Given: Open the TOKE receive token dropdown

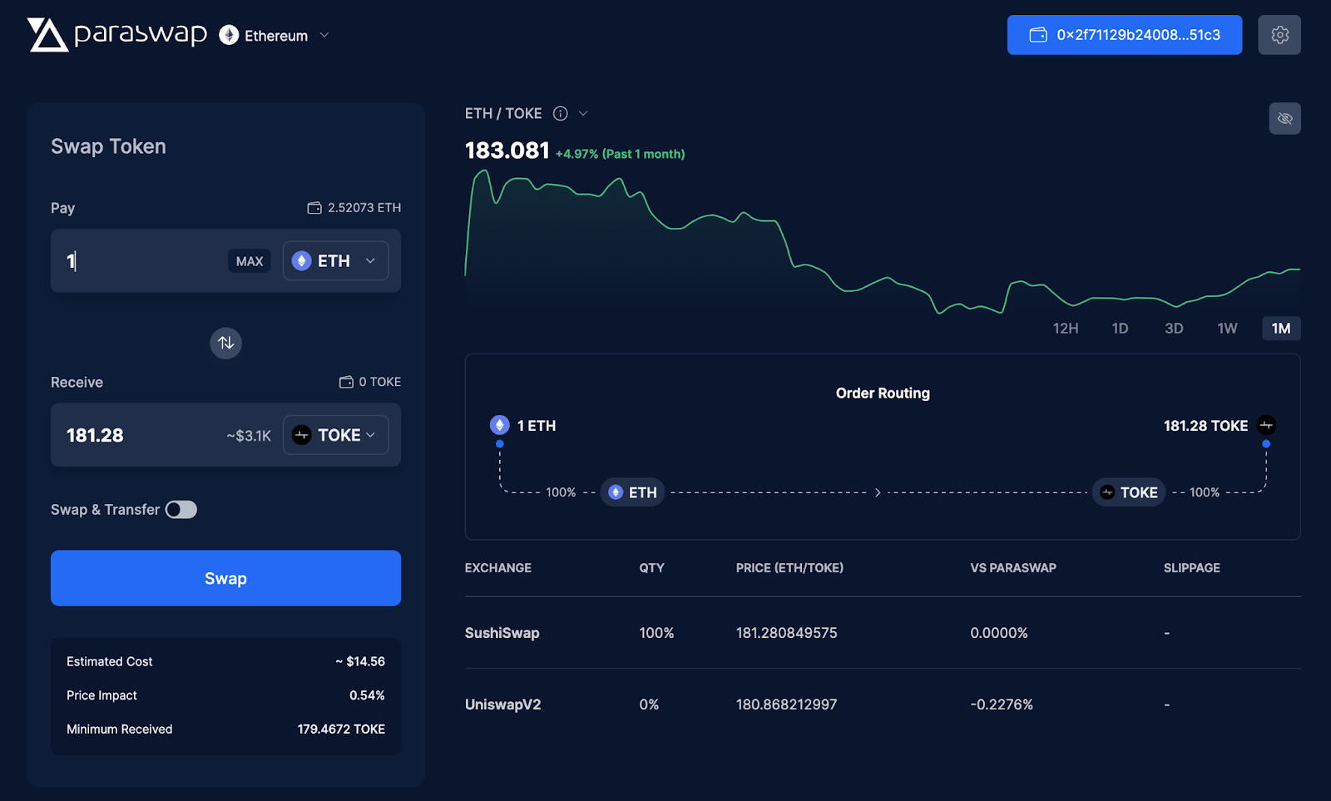Looking at the screenshot, I should (335, 435).
